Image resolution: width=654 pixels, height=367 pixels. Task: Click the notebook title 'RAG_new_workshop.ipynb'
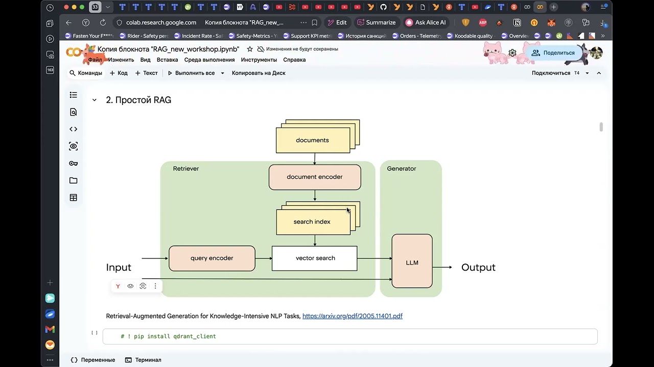click(x=169, y=49)
